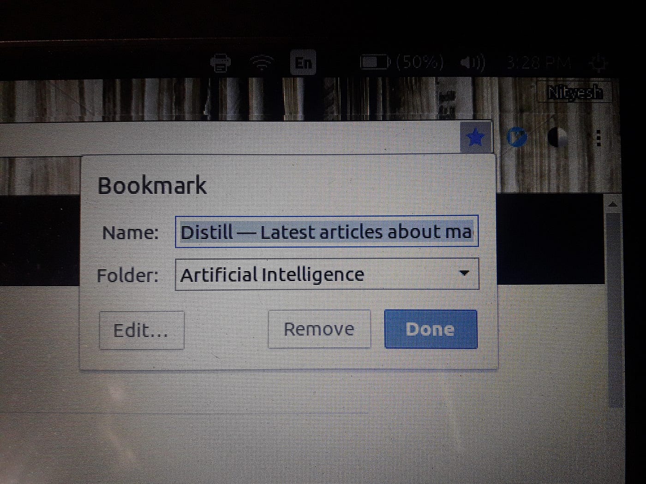Click the bookmark Name text field
Image resolution: width=646 pixels, height=484 pixels.
[x=327, y=231]
